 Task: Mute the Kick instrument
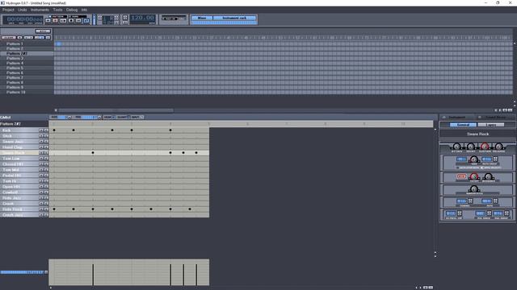[x=41, y=130]
